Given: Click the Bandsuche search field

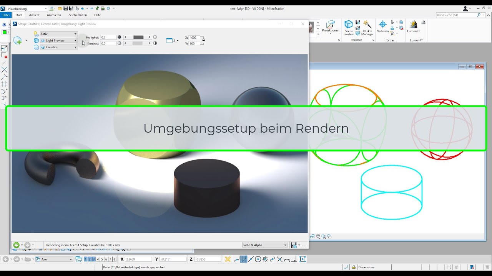Looking at the screenshot, I should pyautogui.click(x=456, y=15).
